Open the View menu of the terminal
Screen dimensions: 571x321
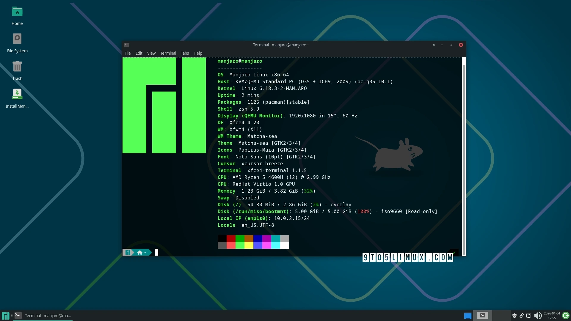tap(151, 53)
